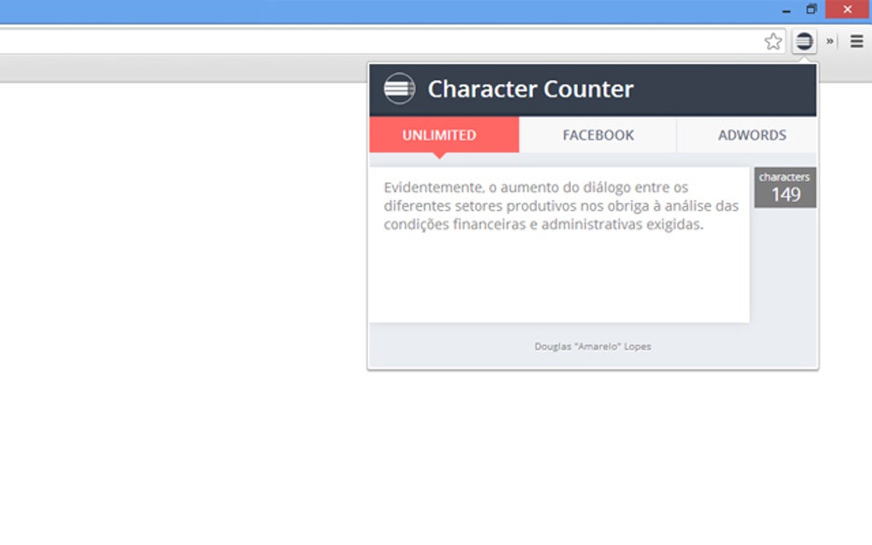Toggle the bookmark star for this page

[774, 40]
